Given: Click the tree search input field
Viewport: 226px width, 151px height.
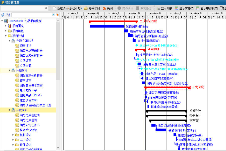Looking at the screenshot, I should [32, 15].
